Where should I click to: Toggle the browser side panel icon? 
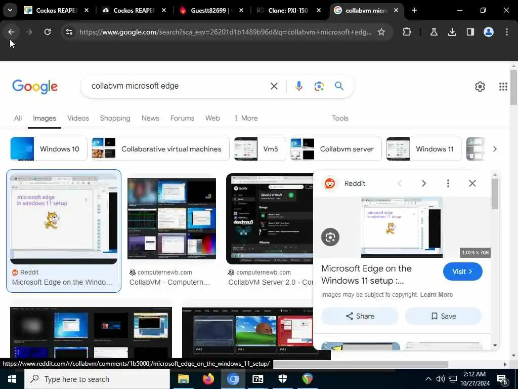470,32
